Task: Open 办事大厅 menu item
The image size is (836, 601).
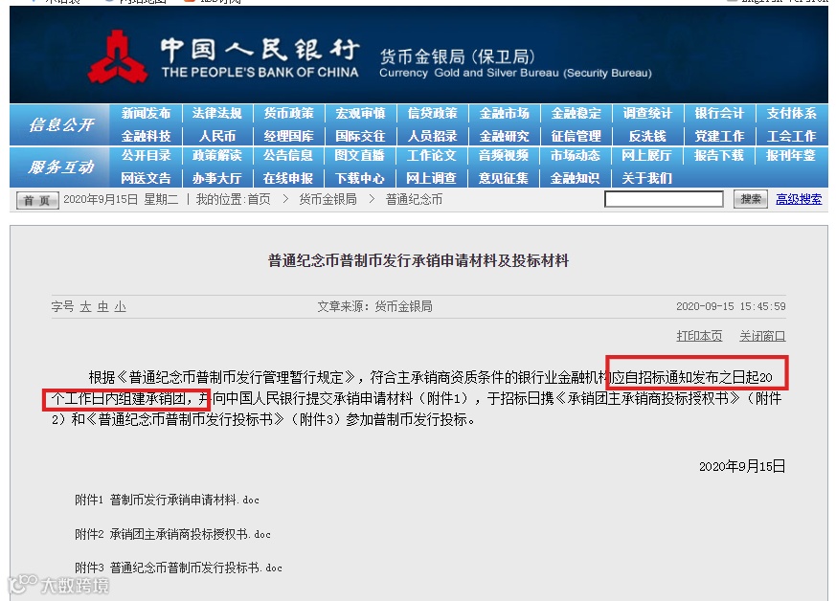Action: point(217,178)
